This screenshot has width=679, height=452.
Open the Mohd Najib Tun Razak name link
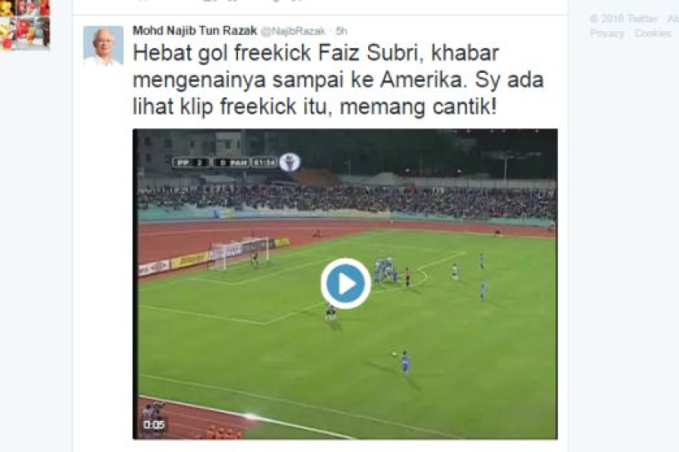click(195, 31)
